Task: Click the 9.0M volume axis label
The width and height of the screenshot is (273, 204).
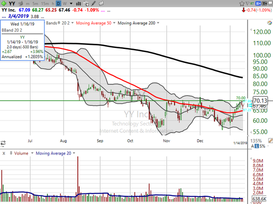Action: point(258,161)
